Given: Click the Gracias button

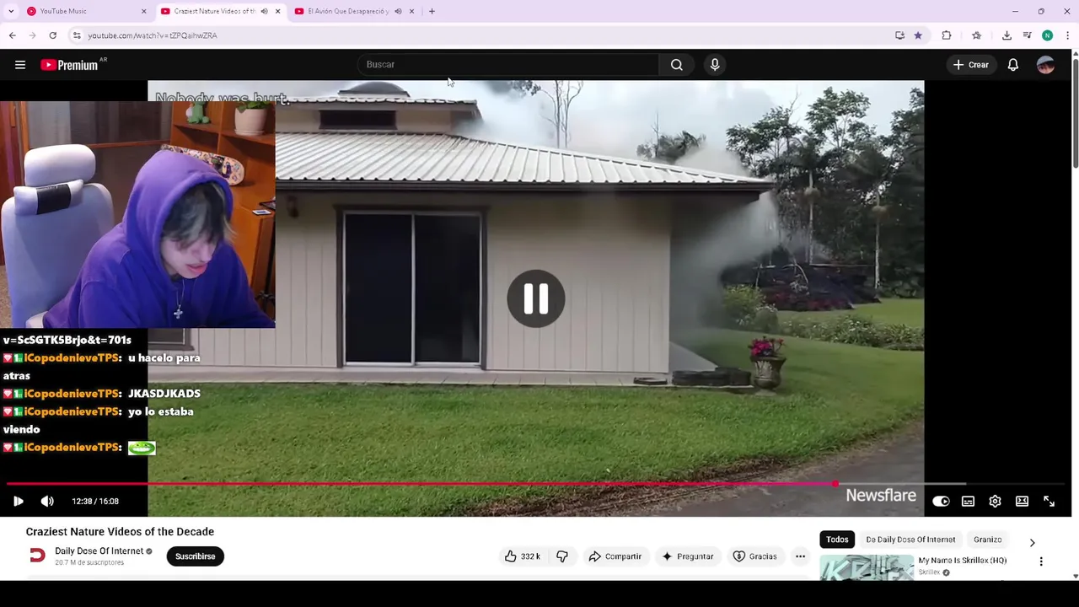Looking at the screenshot, I should [x=755, y=556].
